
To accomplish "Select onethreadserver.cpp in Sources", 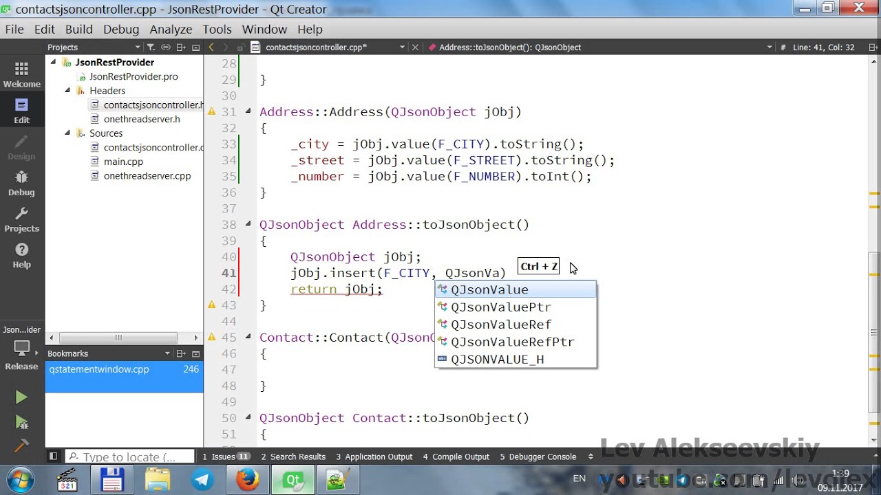I will point(147,176).
